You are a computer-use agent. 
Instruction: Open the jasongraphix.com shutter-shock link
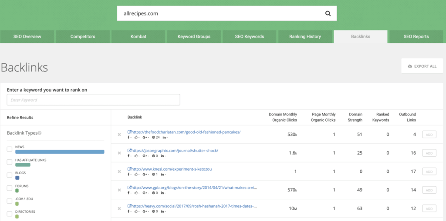tap(172, 150)
